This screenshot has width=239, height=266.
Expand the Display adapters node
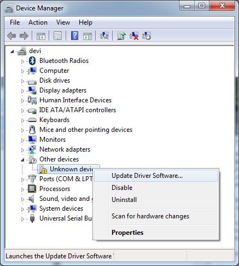tap(22, 91)
